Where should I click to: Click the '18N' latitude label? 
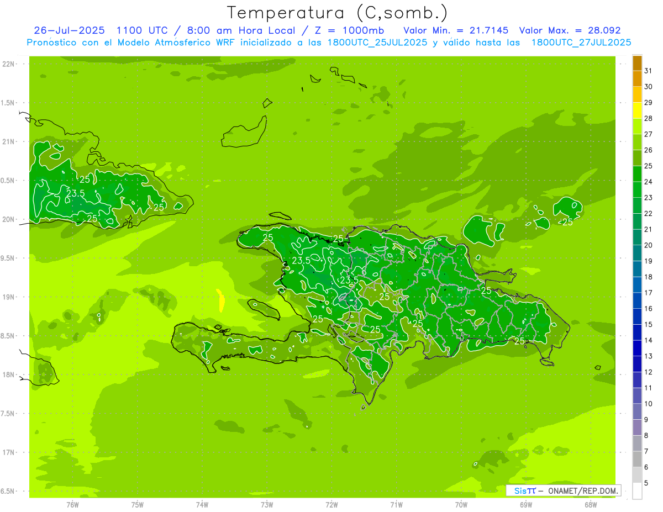[x=9, y=374]
